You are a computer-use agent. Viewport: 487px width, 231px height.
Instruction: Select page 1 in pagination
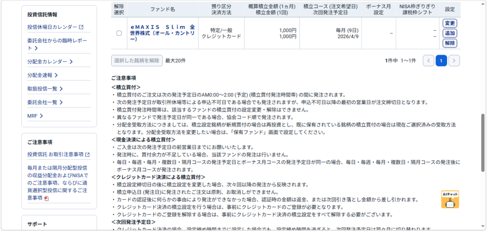pyautogui.click(x=441, y=60)
